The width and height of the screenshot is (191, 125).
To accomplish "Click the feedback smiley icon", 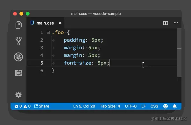I will [x=166, y=106].
